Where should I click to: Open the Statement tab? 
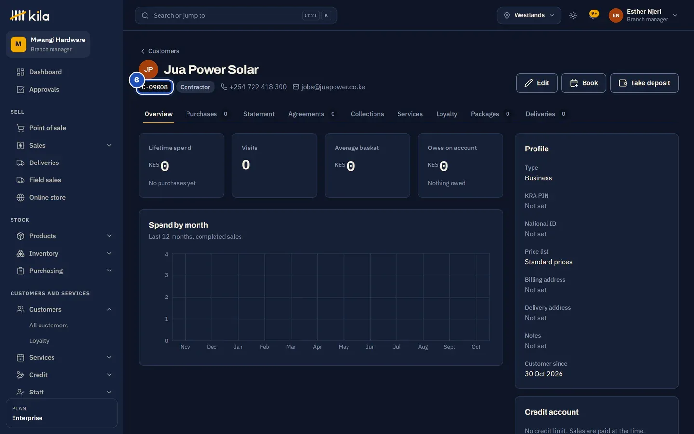coord(259,114)
